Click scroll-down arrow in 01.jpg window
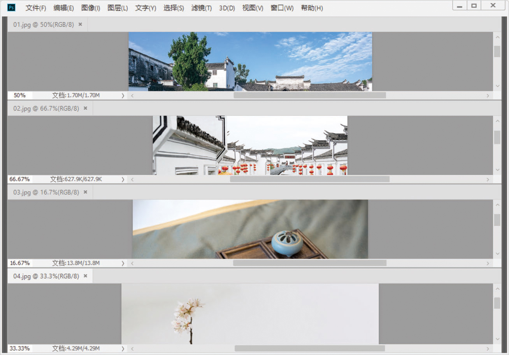The image size is (509, 355). 497,86
